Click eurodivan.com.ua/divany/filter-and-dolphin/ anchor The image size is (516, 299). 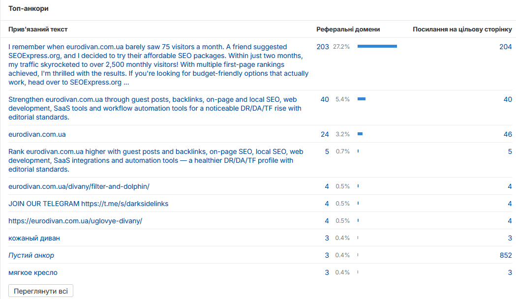(79, 186)
